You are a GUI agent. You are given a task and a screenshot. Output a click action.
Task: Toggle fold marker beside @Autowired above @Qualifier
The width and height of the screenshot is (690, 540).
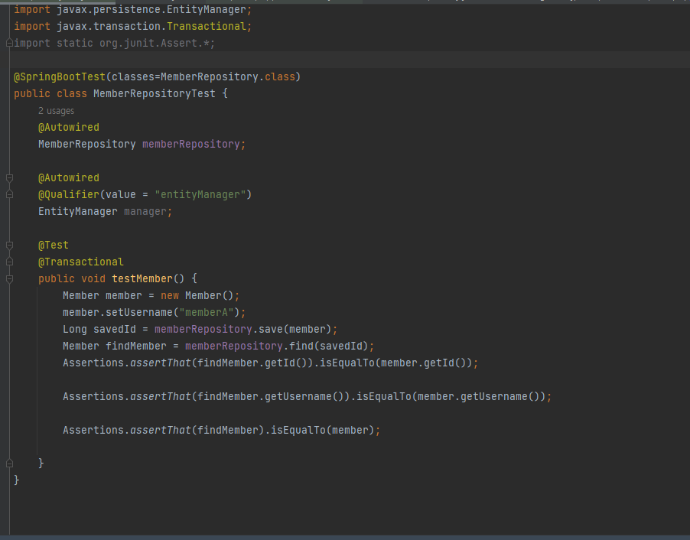(x=9, y=177)
